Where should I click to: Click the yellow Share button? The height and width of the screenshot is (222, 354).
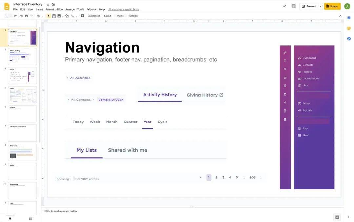332,6
